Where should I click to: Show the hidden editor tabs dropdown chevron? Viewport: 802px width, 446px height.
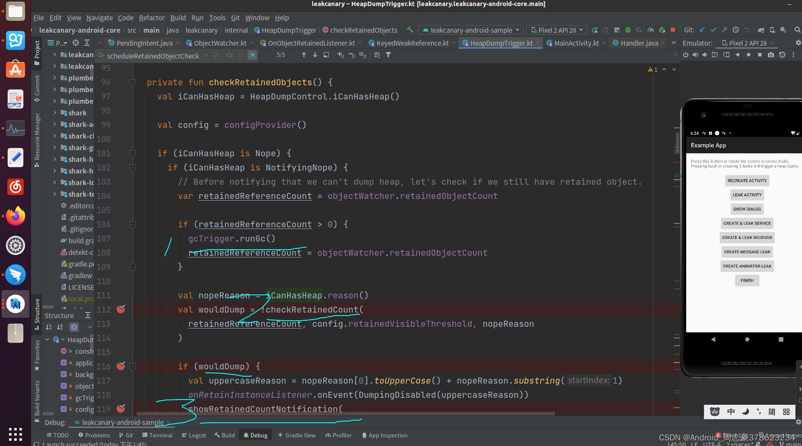pyautogui.click(x=674, y=43)
